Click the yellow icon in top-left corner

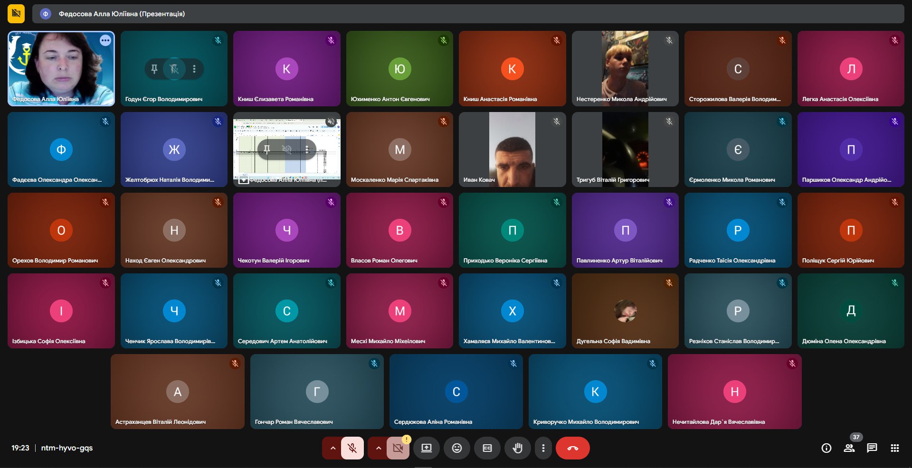16,13
